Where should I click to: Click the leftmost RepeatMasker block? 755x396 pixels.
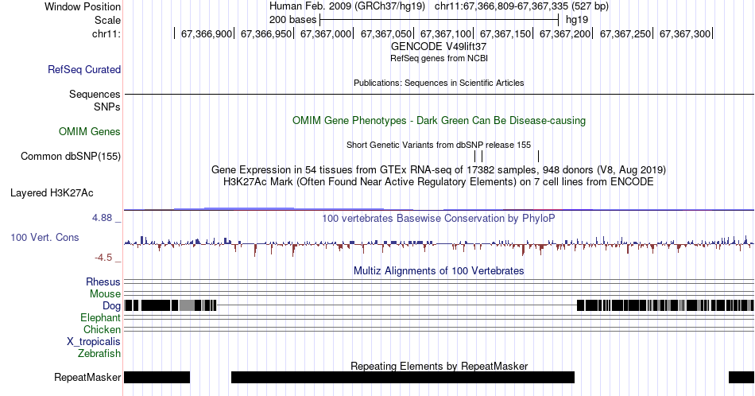[157, 377]
